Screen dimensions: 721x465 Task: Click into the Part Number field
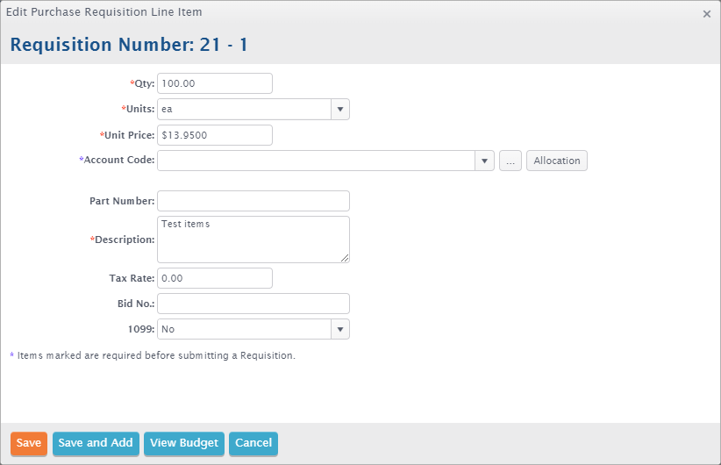[253, 201]
